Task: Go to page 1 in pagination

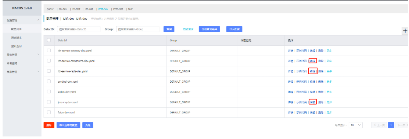Action: pos(391,125)
